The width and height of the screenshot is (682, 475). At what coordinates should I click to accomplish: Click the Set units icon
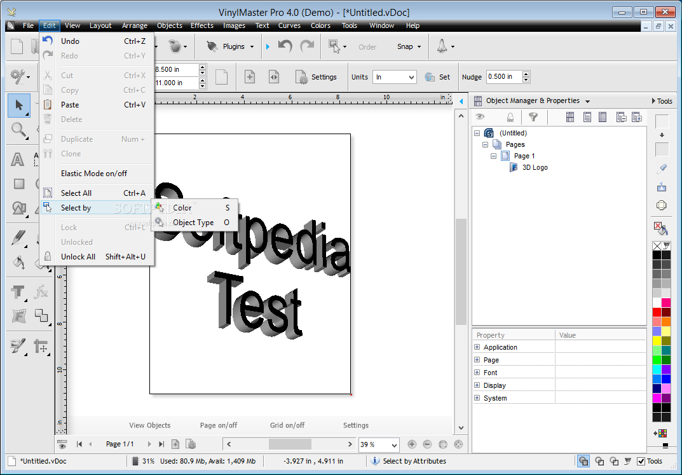coord(430,77)
